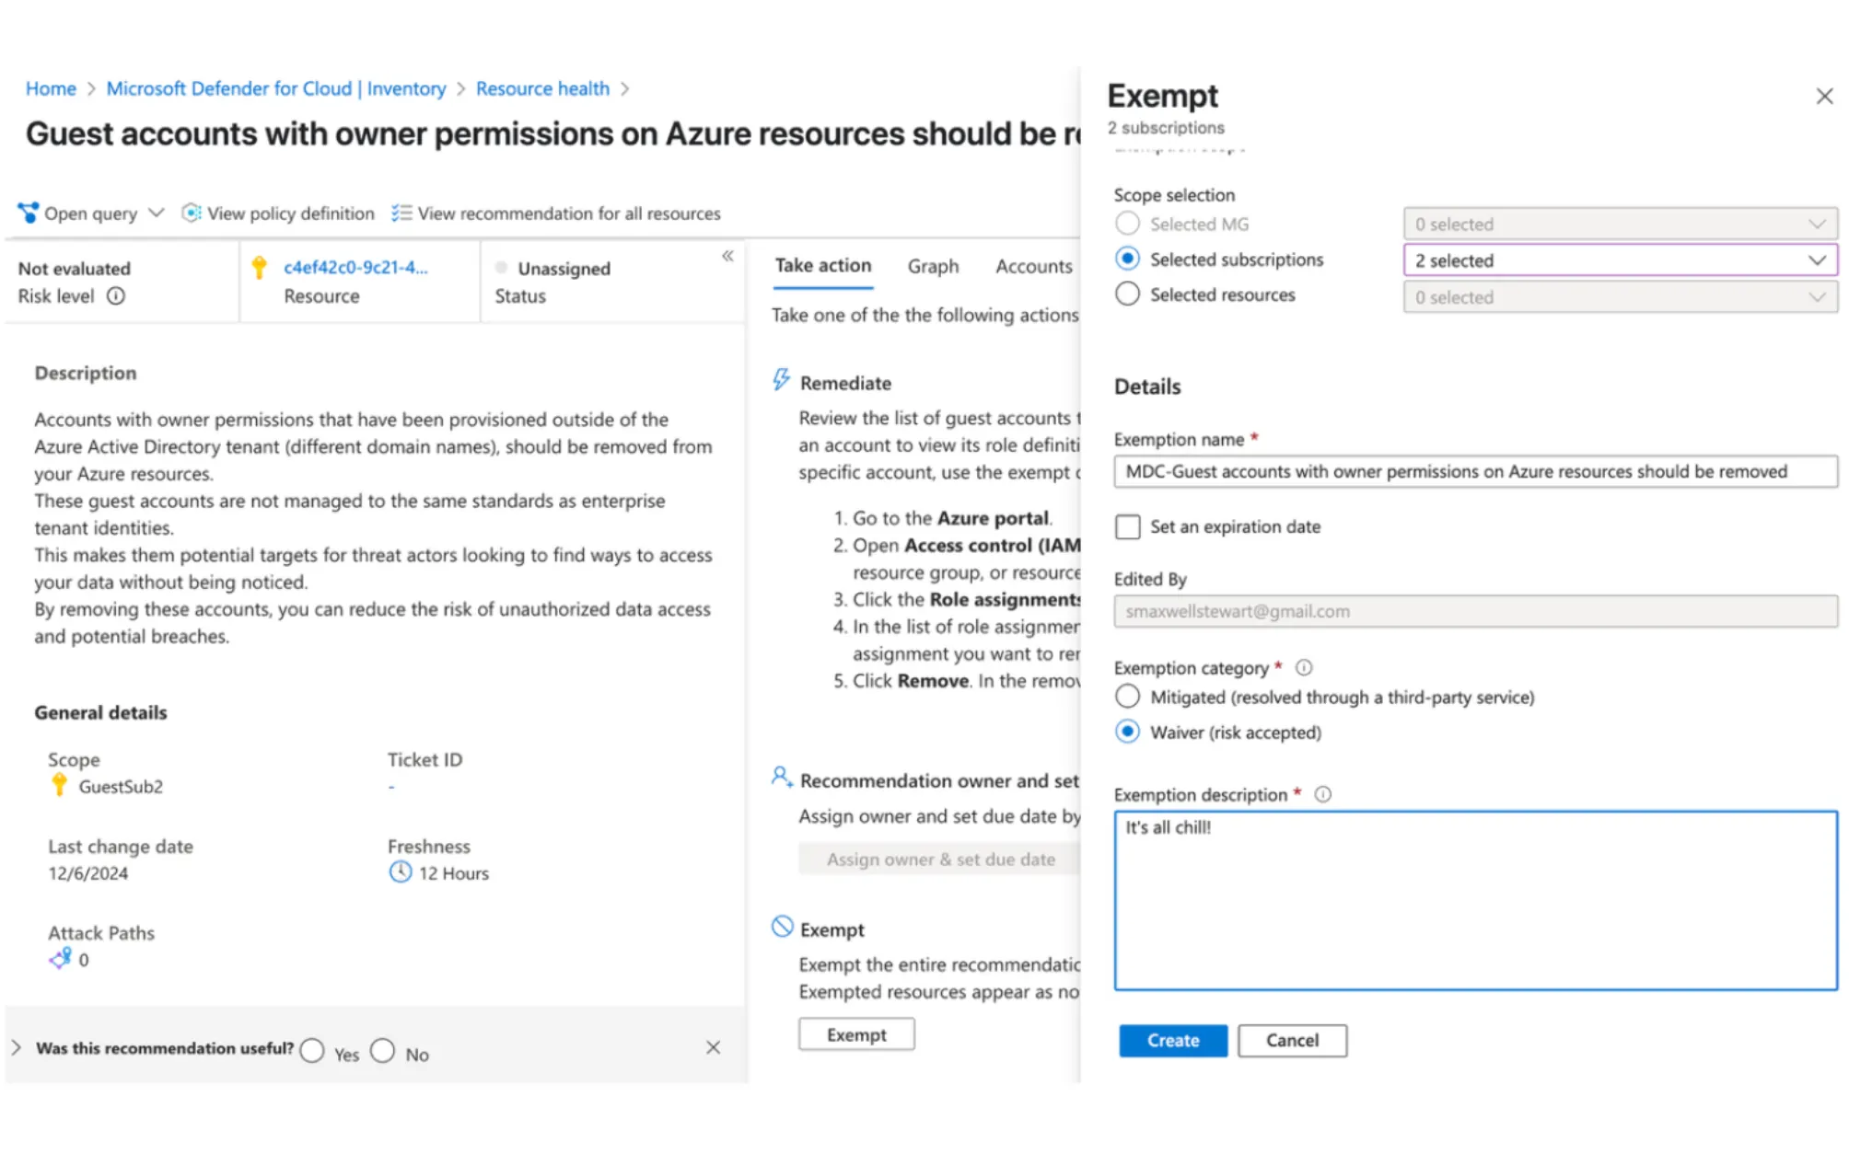Select the Selected resources radio button
Viewport: 1849px width, 1154px height.
tap(1127, 294)
